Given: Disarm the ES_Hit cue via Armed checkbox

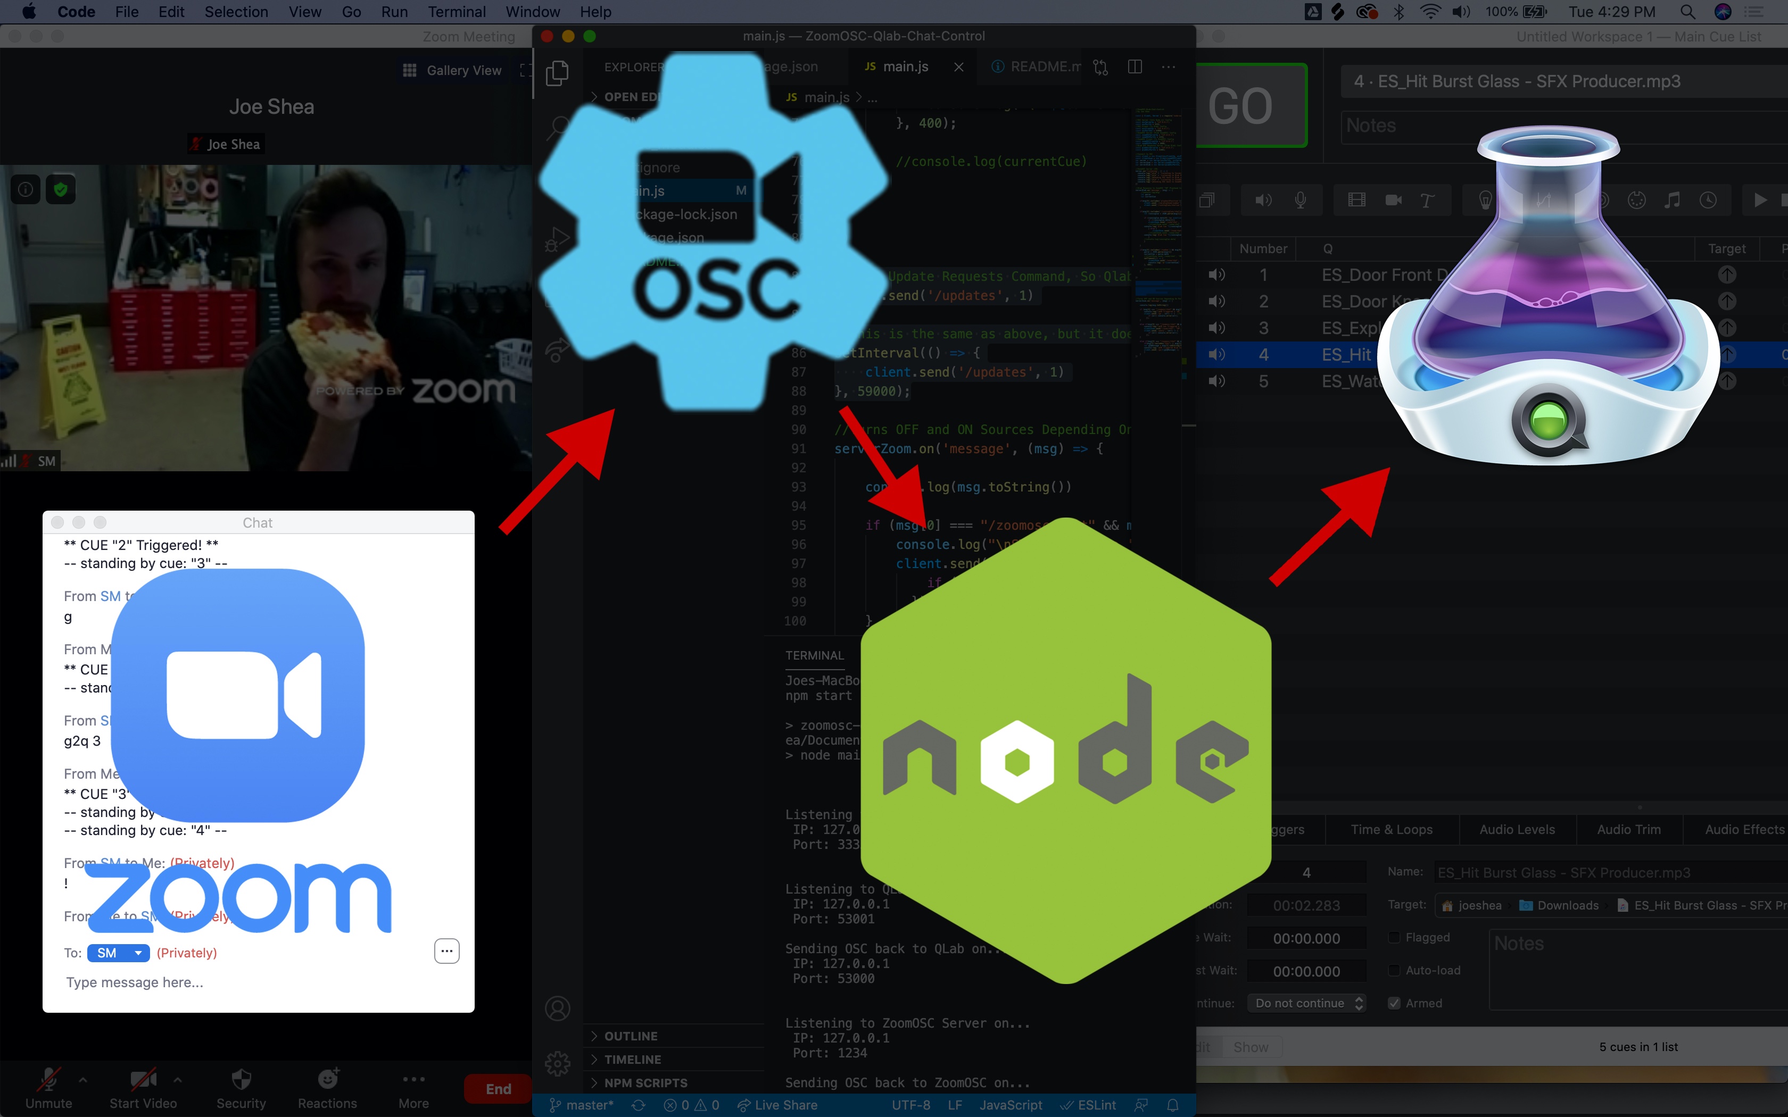Looking at the screenshot, I should [x=1396, y=1003].
